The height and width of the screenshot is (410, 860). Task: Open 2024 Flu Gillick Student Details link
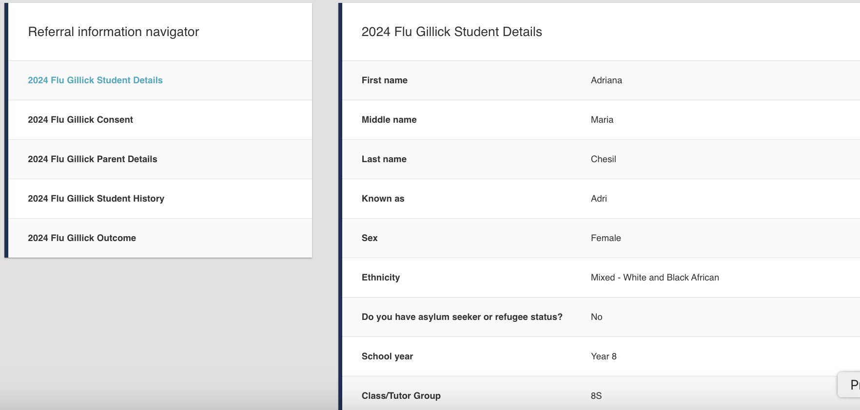click(95, 80)
